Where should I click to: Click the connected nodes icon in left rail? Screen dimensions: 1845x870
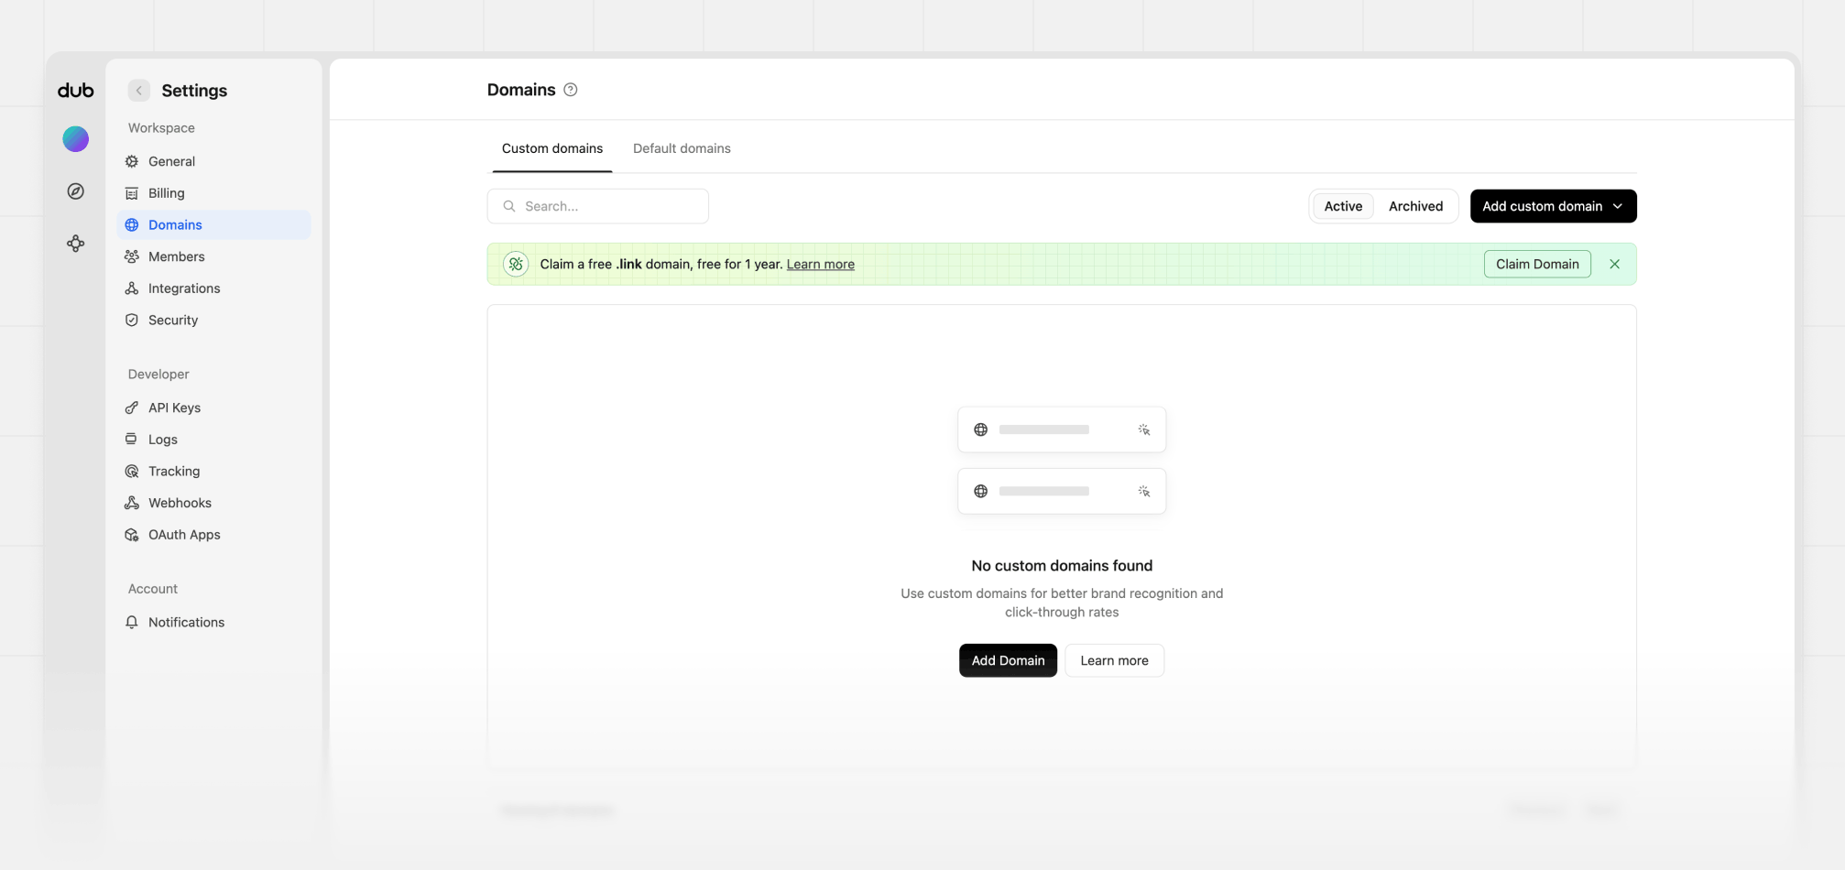(76, 244)
